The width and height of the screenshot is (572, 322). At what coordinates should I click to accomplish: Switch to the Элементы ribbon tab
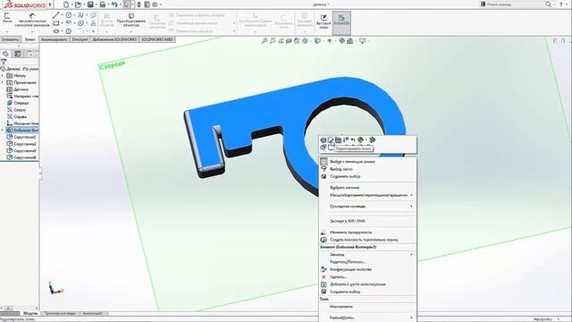[x=10, y=39]
